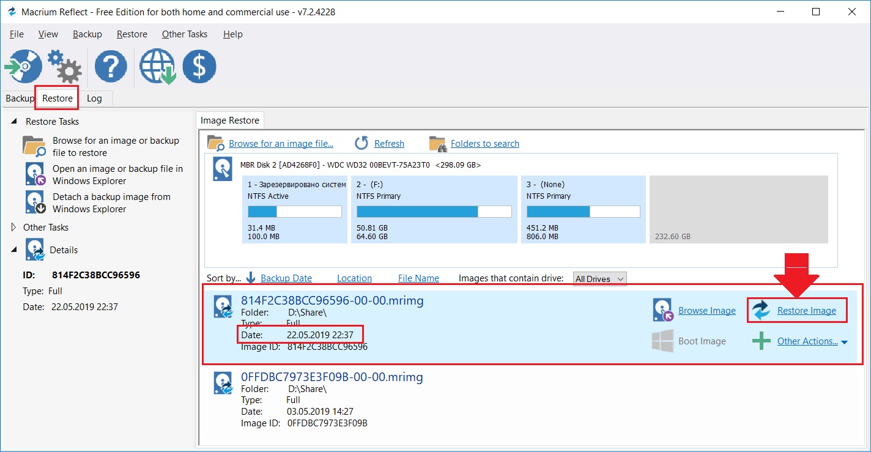The height and width of the screenshot is (452, 871).
Task: Click the icon of 814F2C38BCC96596 image file
Action: pyautogui.click(x=223, y=306)
